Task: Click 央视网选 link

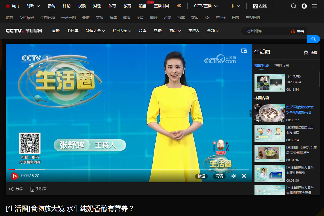Action: click(x=253, y=17)
